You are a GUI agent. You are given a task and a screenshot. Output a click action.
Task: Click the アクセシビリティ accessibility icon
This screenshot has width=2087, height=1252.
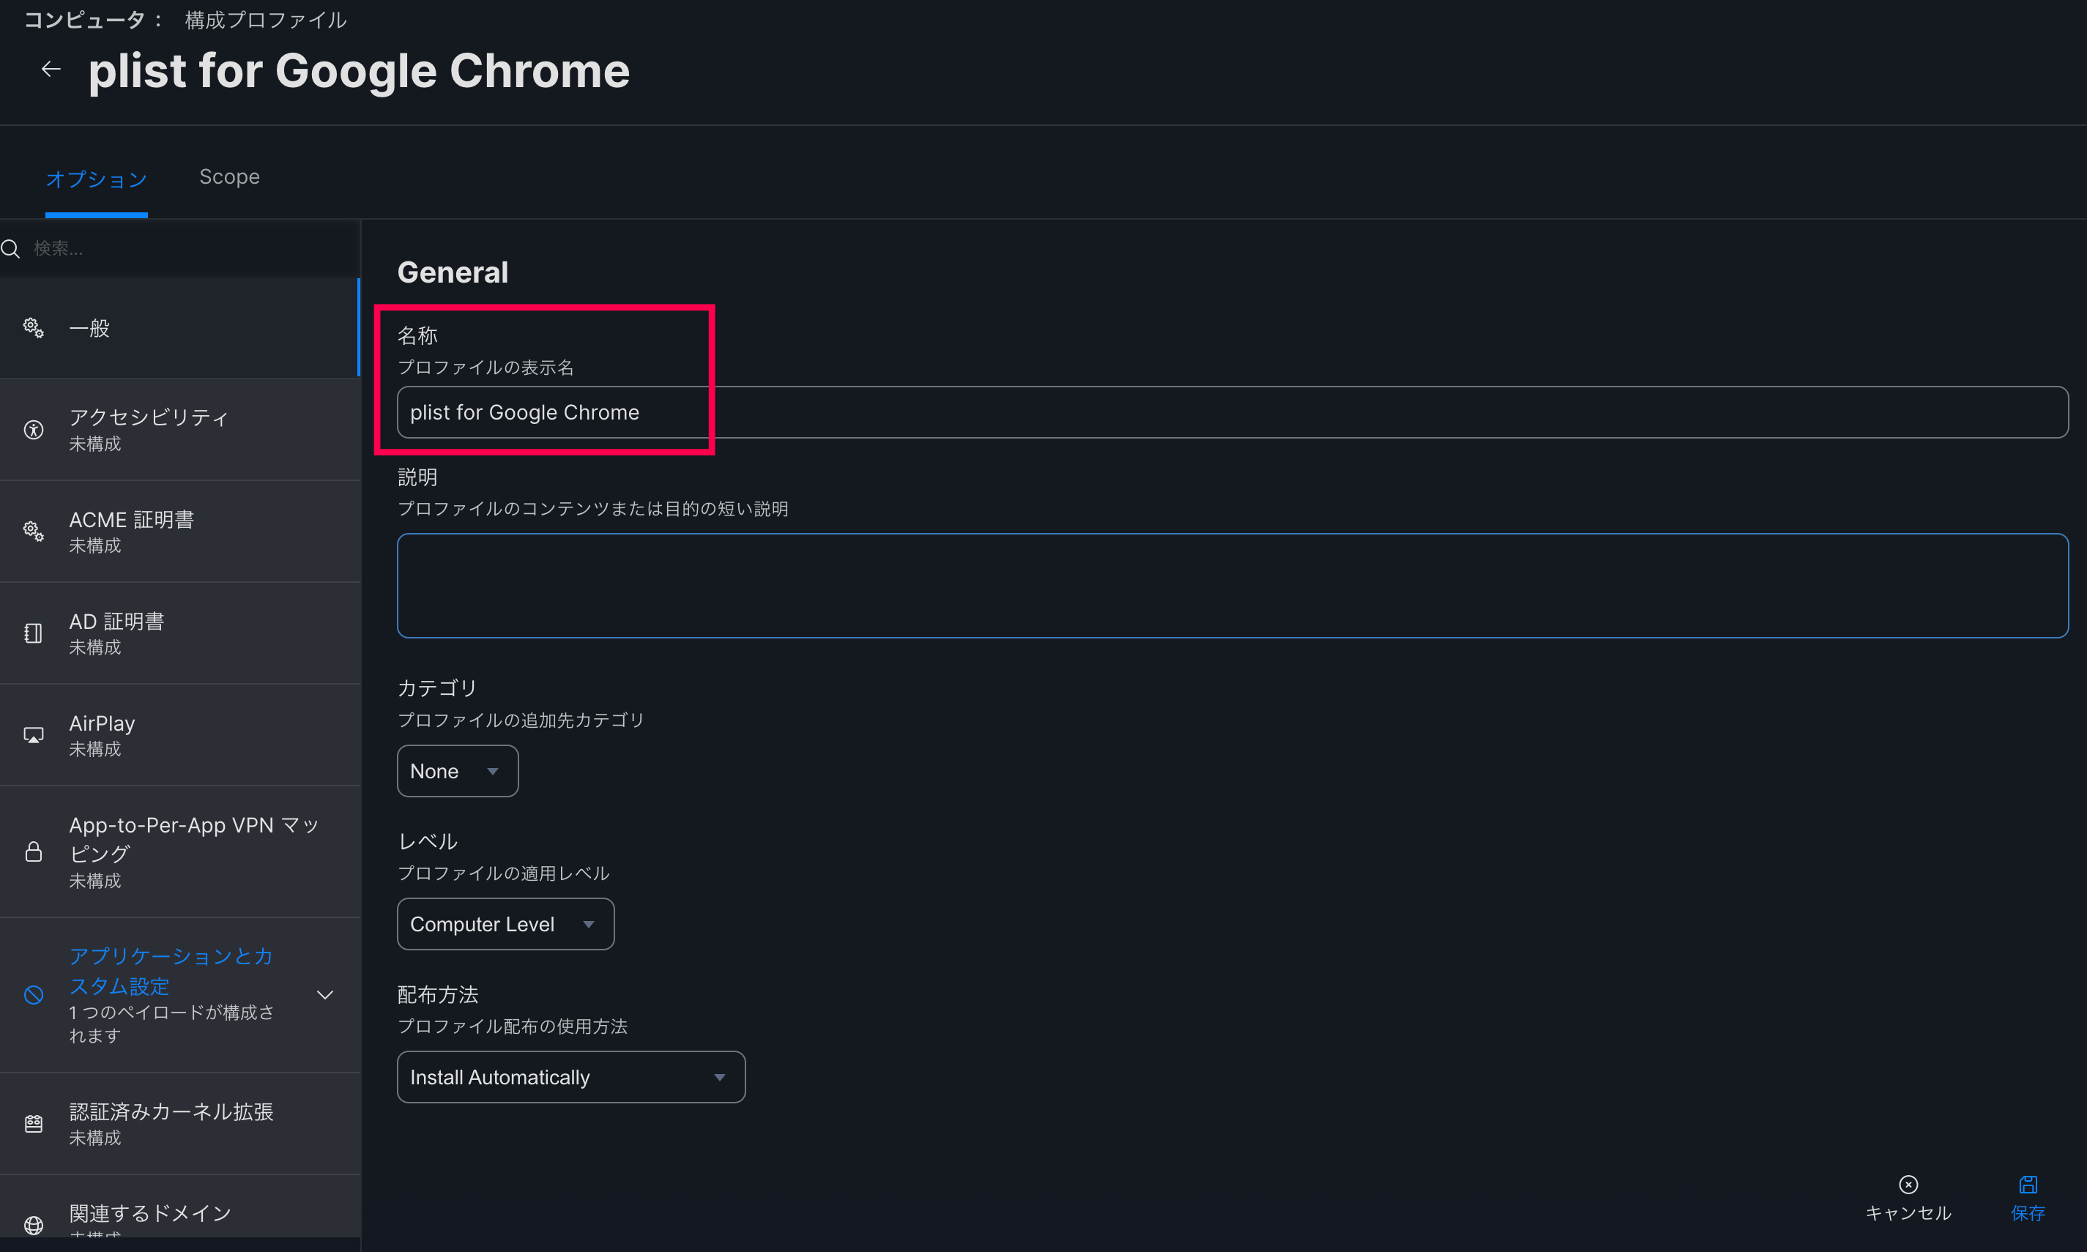33,430
